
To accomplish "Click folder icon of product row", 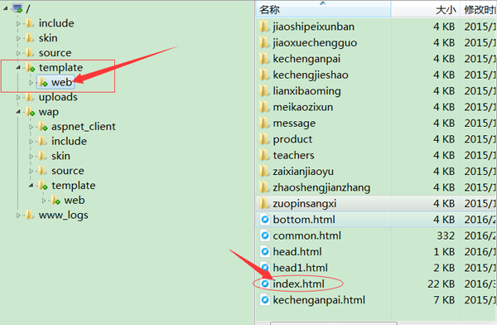I will tap(263, 139).
